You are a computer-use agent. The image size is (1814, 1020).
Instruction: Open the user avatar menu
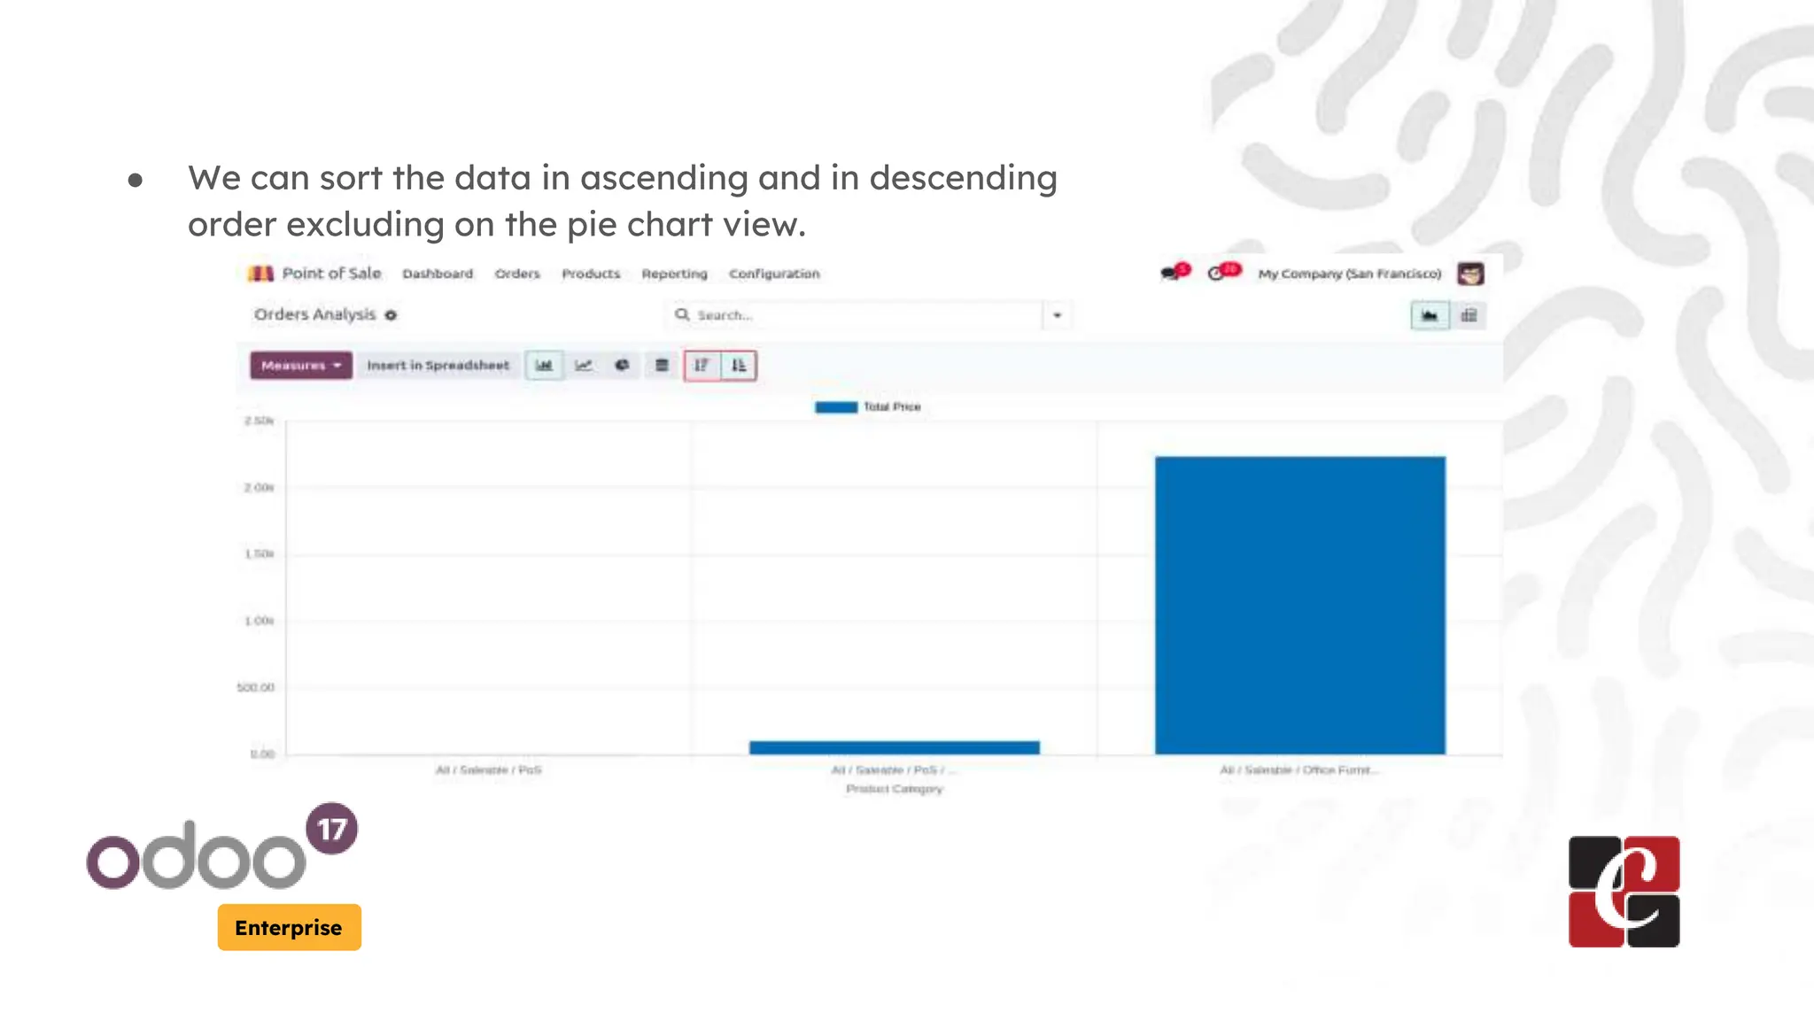pos(1470,274)
